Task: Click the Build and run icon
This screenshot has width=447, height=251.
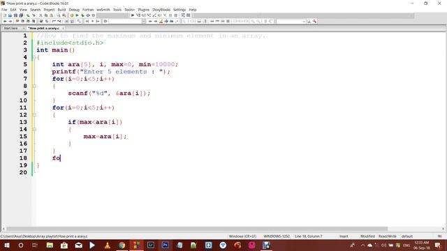Action: 82,15
